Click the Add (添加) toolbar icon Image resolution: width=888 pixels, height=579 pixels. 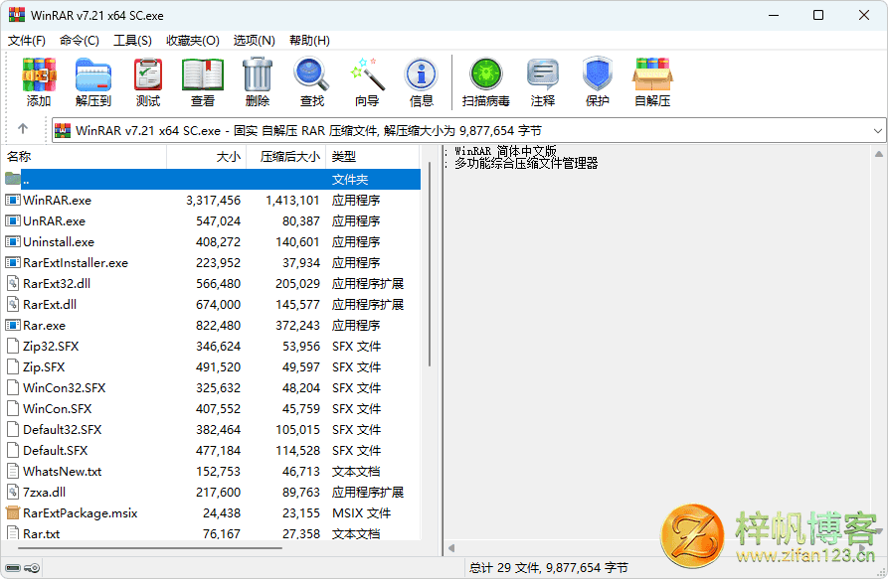[39, 74]
